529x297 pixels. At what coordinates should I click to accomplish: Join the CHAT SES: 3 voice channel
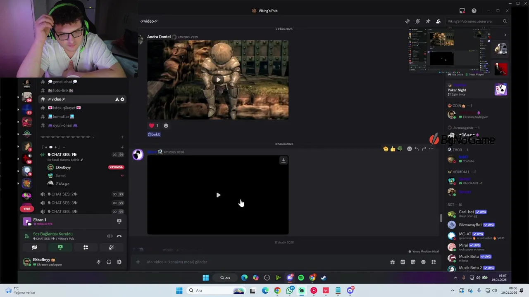coord(82,203)
